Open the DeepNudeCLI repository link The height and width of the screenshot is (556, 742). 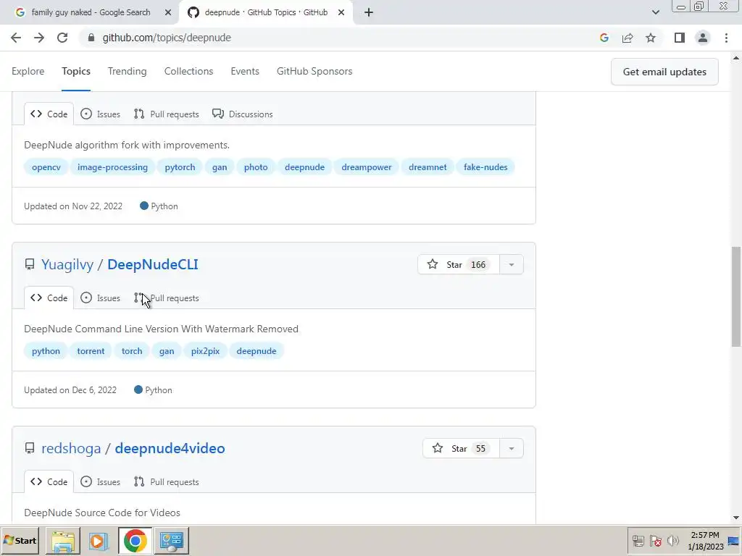click(153, 265)
